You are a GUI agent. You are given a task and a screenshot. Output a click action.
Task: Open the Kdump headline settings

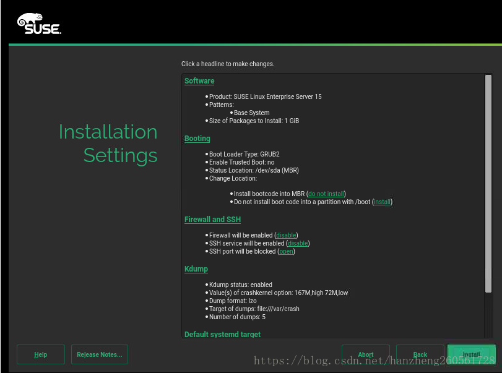click(x=196, y=269)
